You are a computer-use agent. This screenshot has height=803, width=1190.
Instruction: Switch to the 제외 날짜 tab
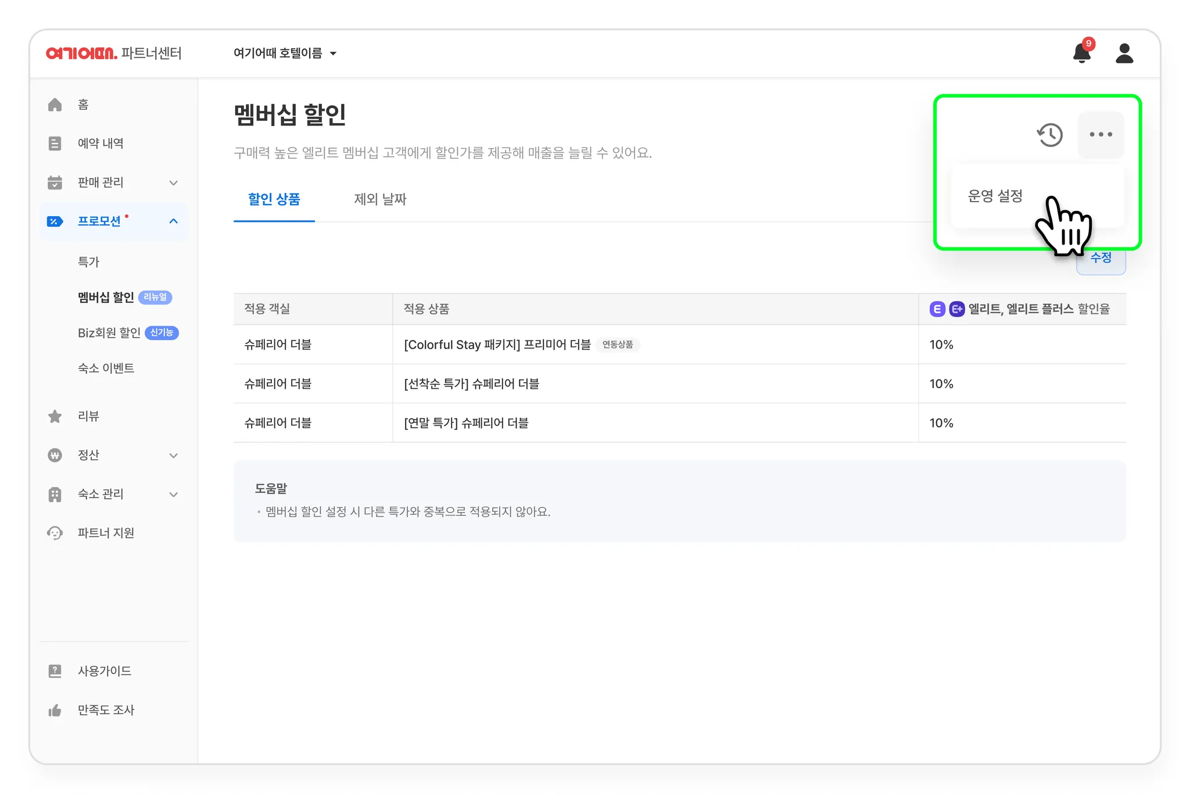pyautogui.click(x=380, y=199)
